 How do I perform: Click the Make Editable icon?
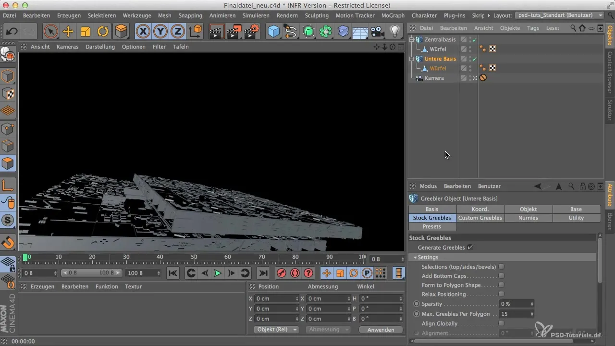point(8,55)
